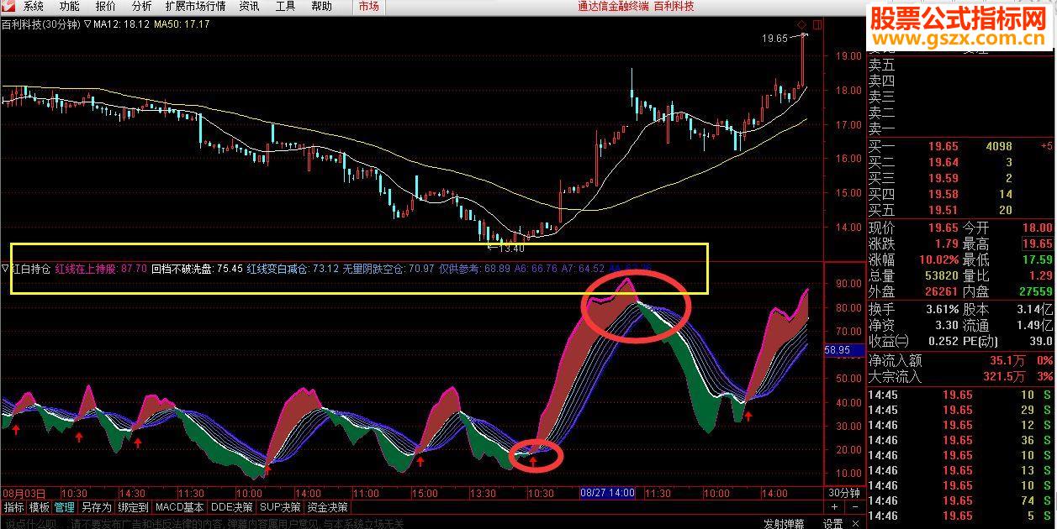Click the 卖五 order book row
This screenshot has height=529, width=1057.
[962, 65]
